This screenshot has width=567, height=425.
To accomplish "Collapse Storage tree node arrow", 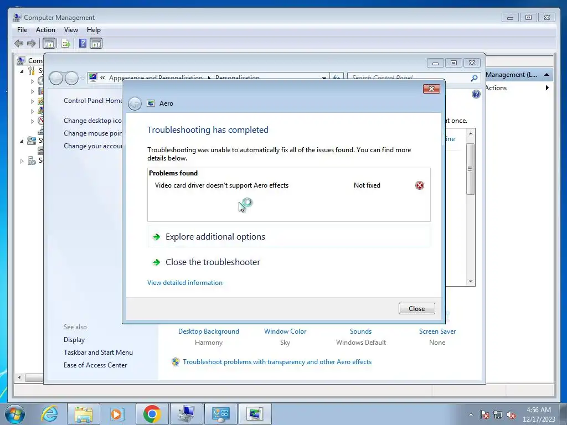I will click(22, 141).
